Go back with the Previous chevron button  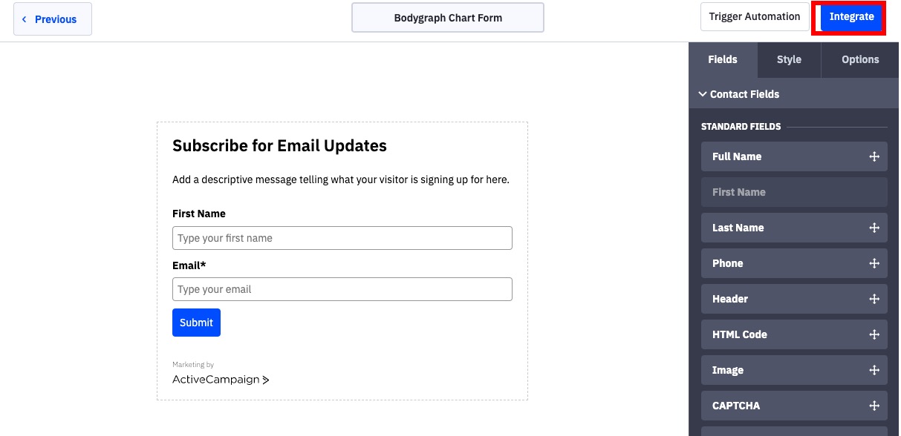pos(53,19)
